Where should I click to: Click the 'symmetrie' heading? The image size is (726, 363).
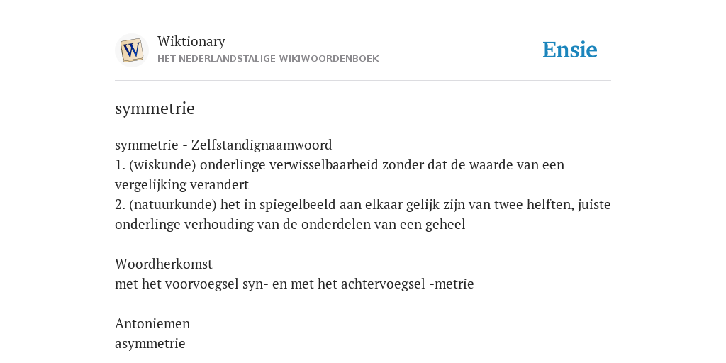click(x=155, y=108)
